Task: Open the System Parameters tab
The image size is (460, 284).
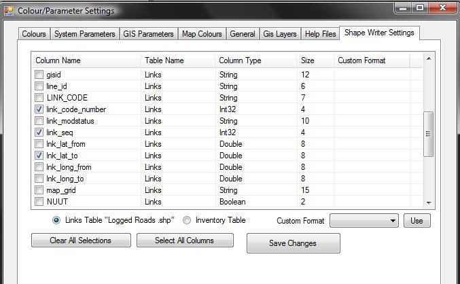Action: pyautogui.click(x=84, y=34)
